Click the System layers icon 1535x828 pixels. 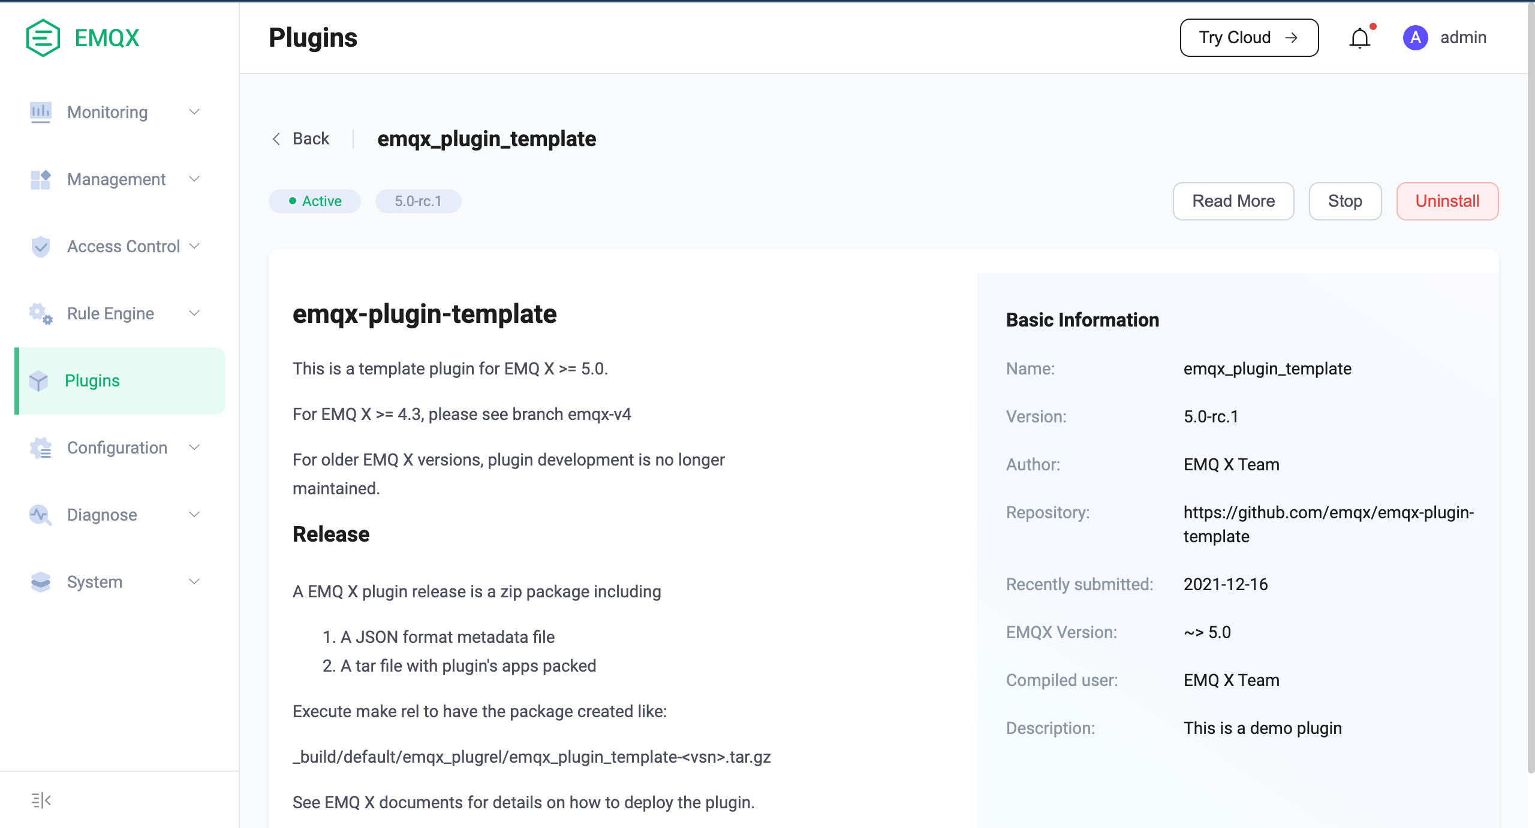40,582
